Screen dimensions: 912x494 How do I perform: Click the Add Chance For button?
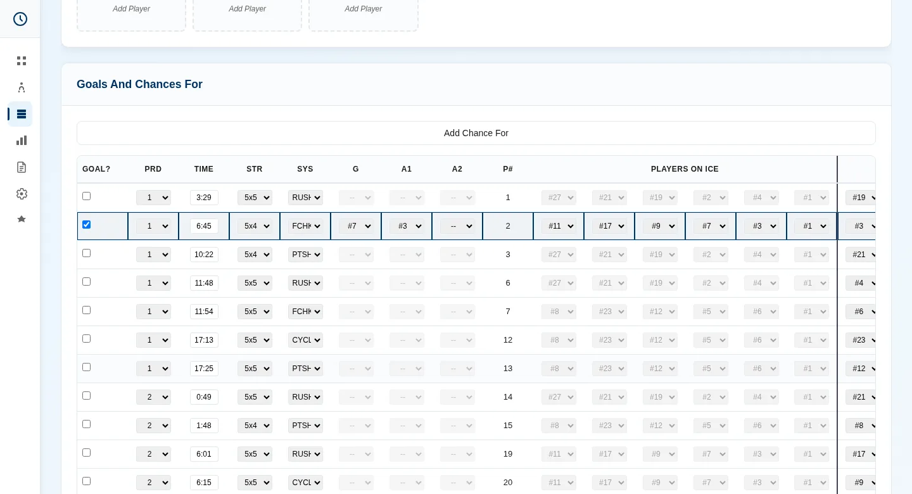tap(476, 133)
